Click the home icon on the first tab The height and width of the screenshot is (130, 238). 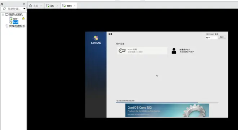[31, 6]
